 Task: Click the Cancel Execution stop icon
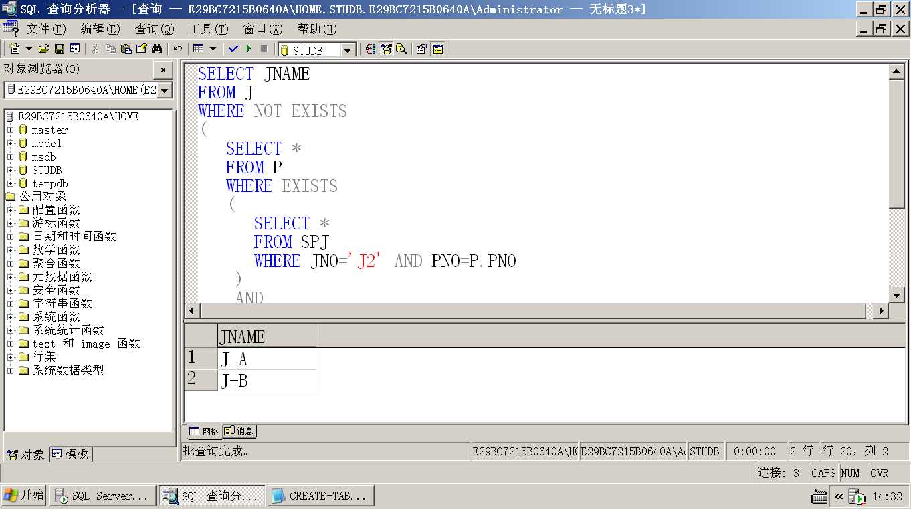coord(264,49)
